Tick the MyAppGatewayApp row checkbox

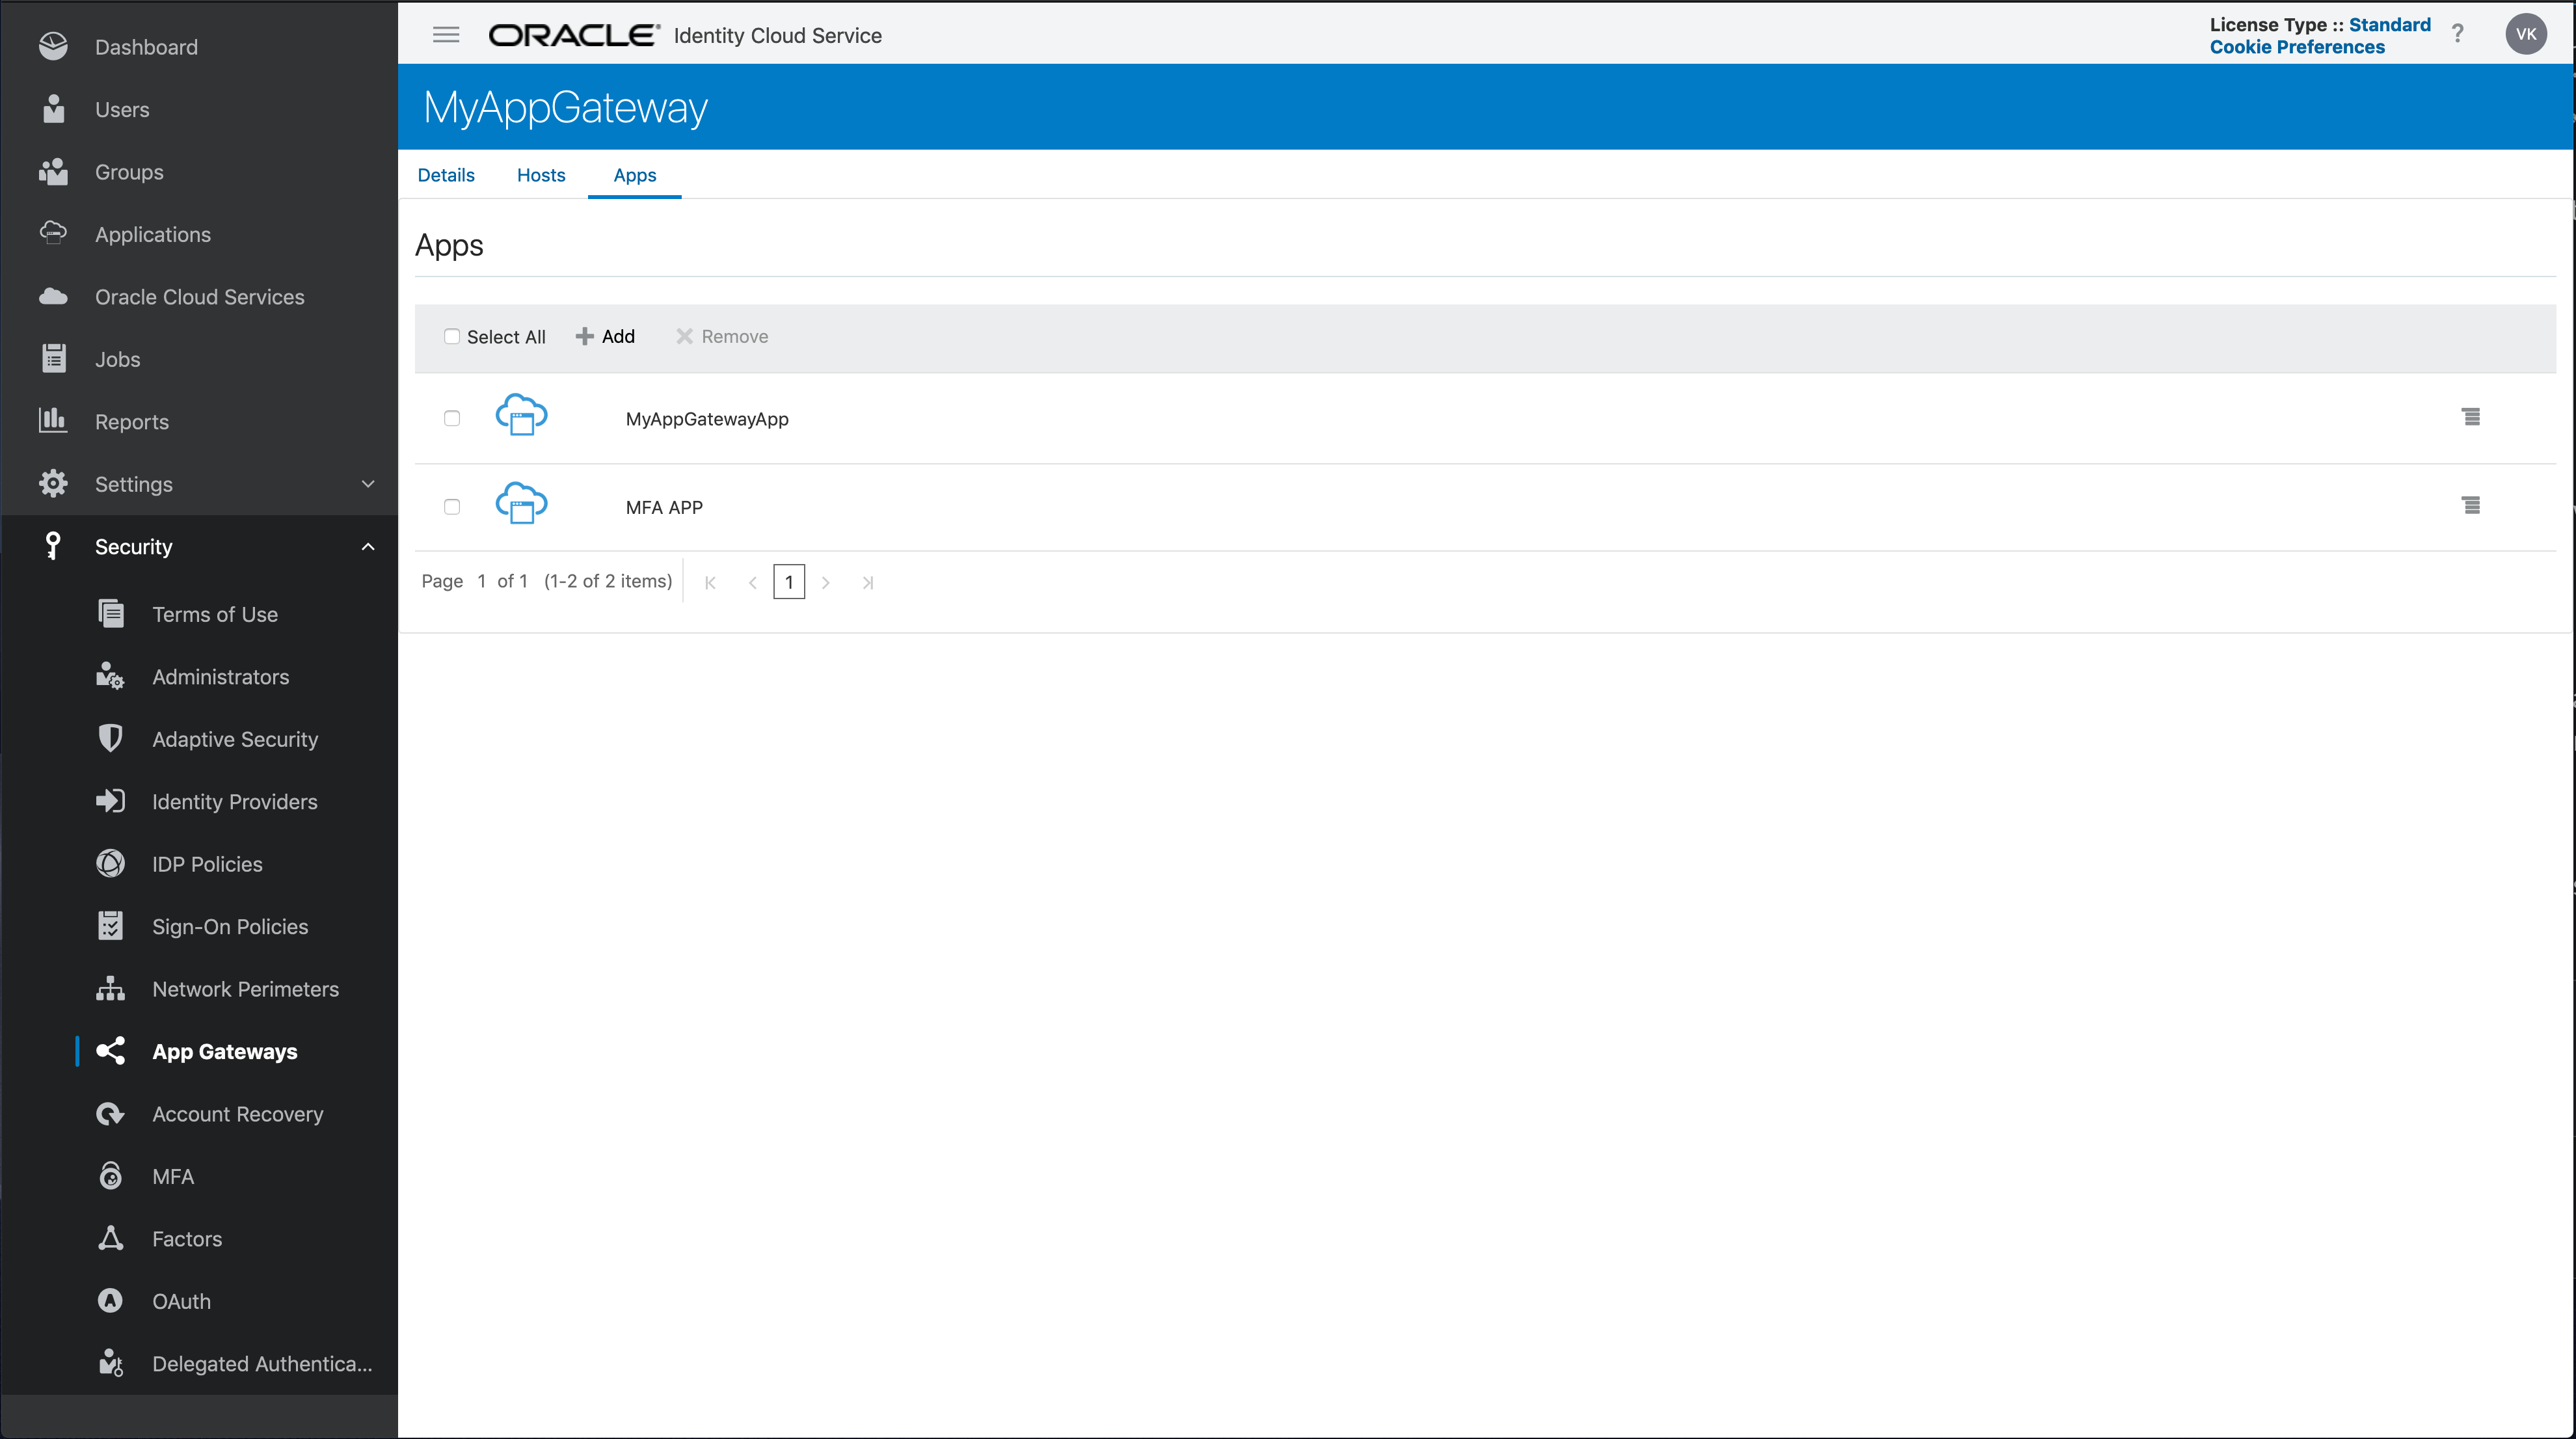452,418
